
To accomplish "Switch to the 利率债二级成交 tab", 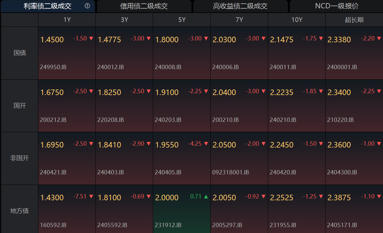I will coord(48,6).
